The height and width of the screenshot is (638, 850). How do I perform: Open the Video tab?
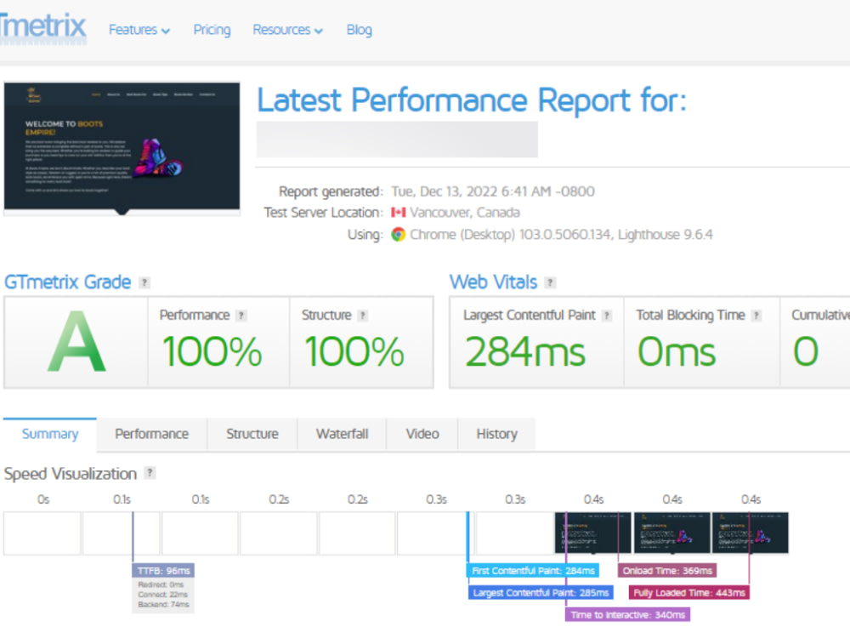coord(422,434)
